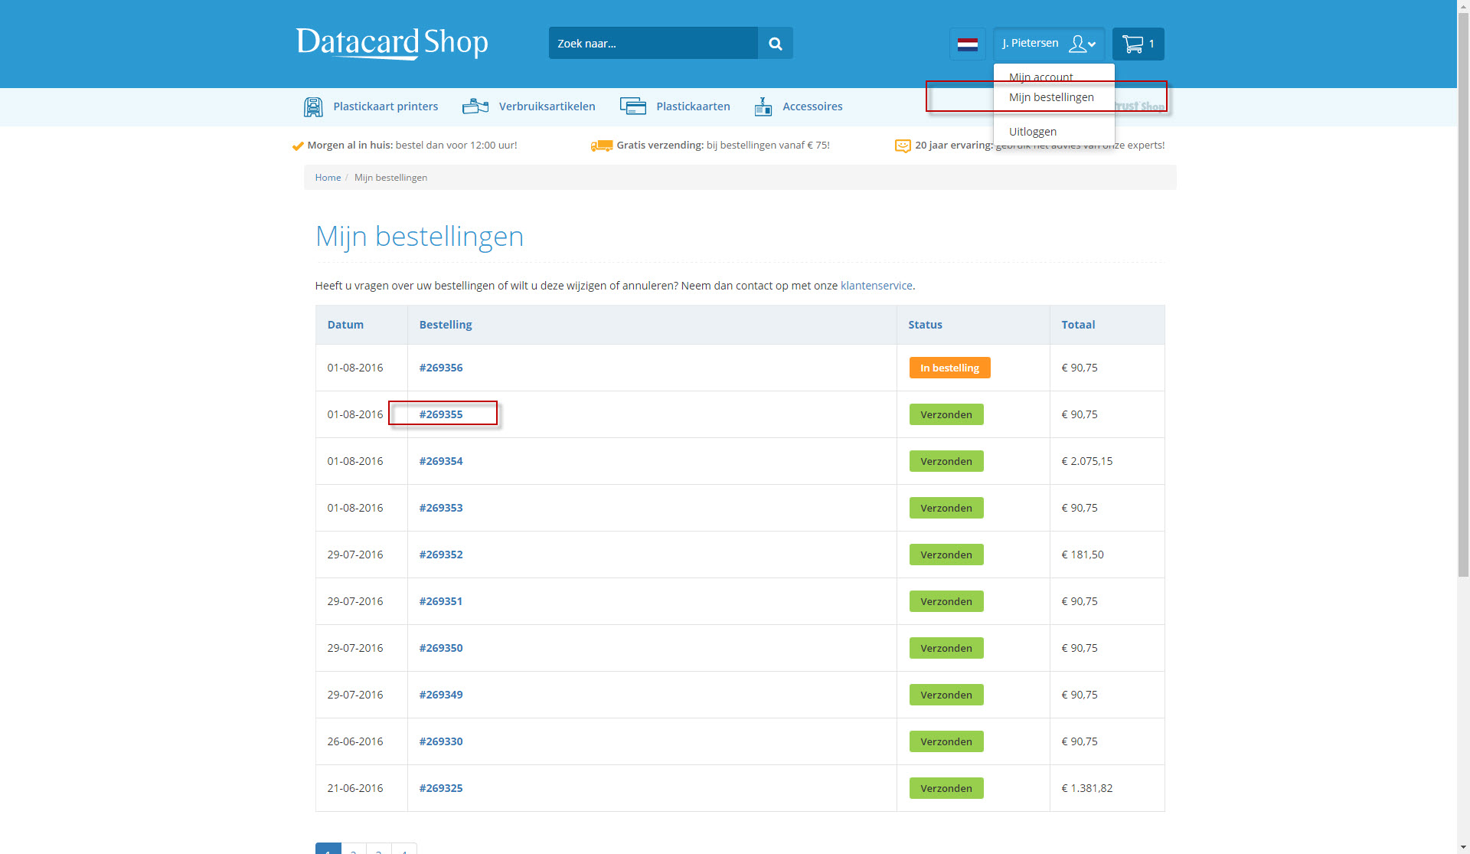Click the € 2.075,15 total amount
Screen dimensions: 1470x854
1086,461
